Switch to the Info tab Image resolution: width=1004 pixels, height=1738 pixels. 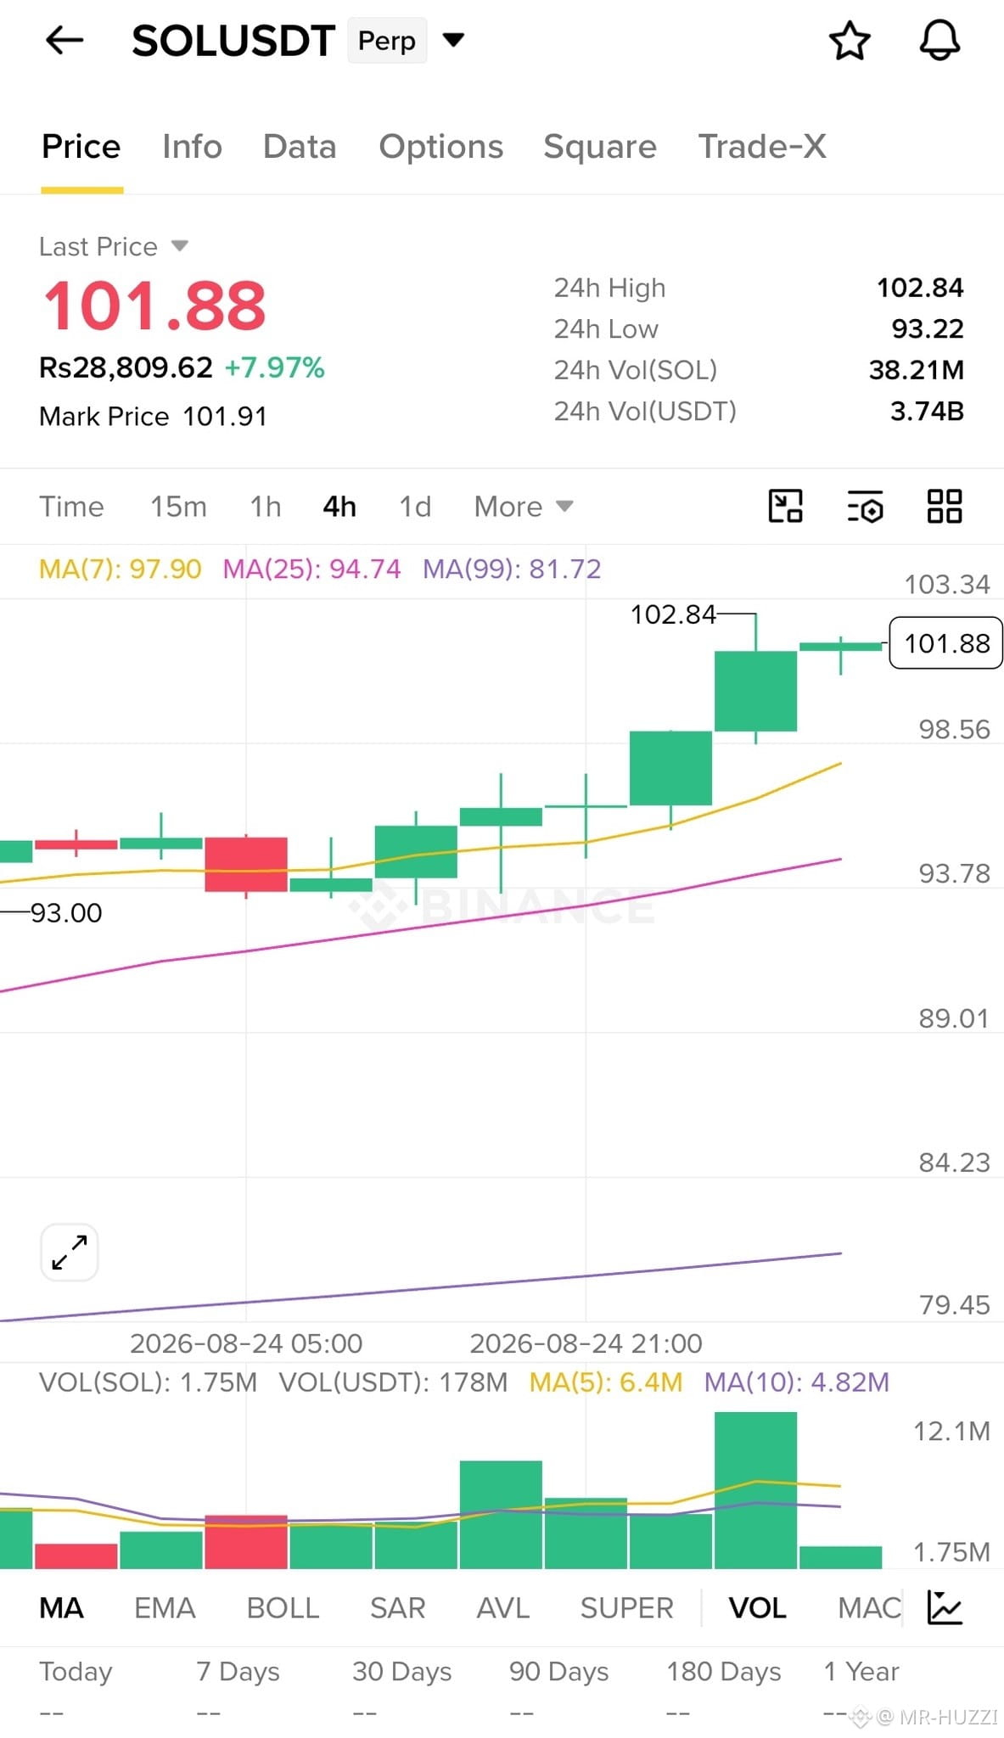pos(192,147)
